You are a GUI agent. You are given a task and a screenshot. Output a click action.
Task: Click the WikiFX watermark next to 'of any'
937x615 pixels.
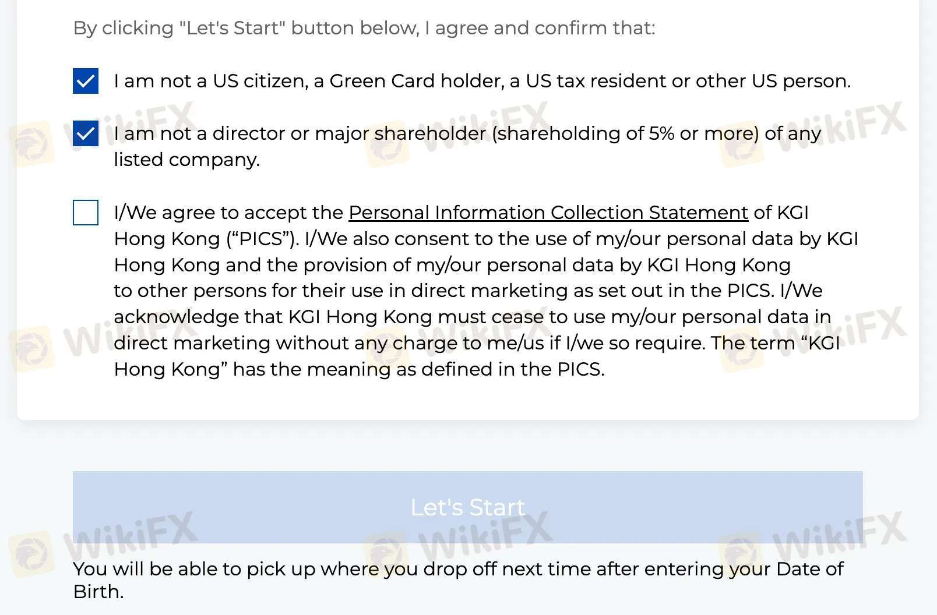click(x=813, y=133)
